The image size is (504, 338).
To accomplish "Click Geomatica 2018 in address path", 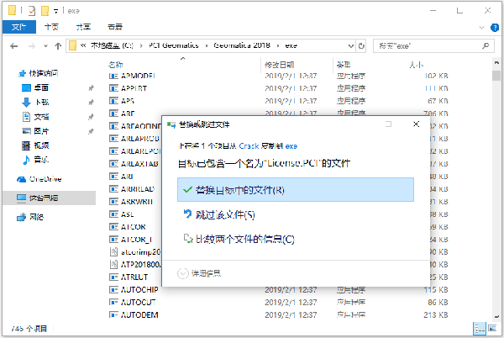I will pos(242,45).
